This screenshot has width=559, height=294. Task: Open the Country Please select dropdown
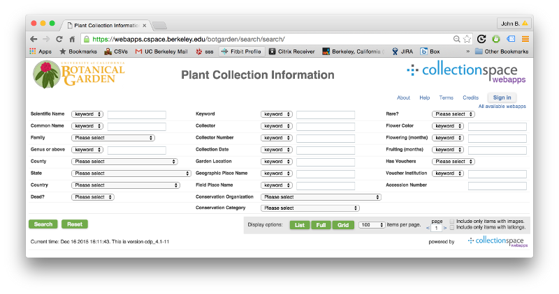click(126, 185)
